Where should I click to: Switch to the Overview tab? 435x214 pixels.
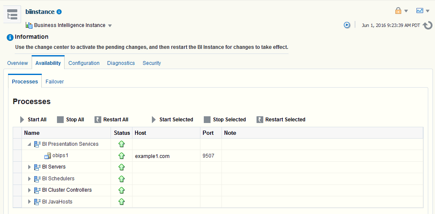click(x=17, y=63)
